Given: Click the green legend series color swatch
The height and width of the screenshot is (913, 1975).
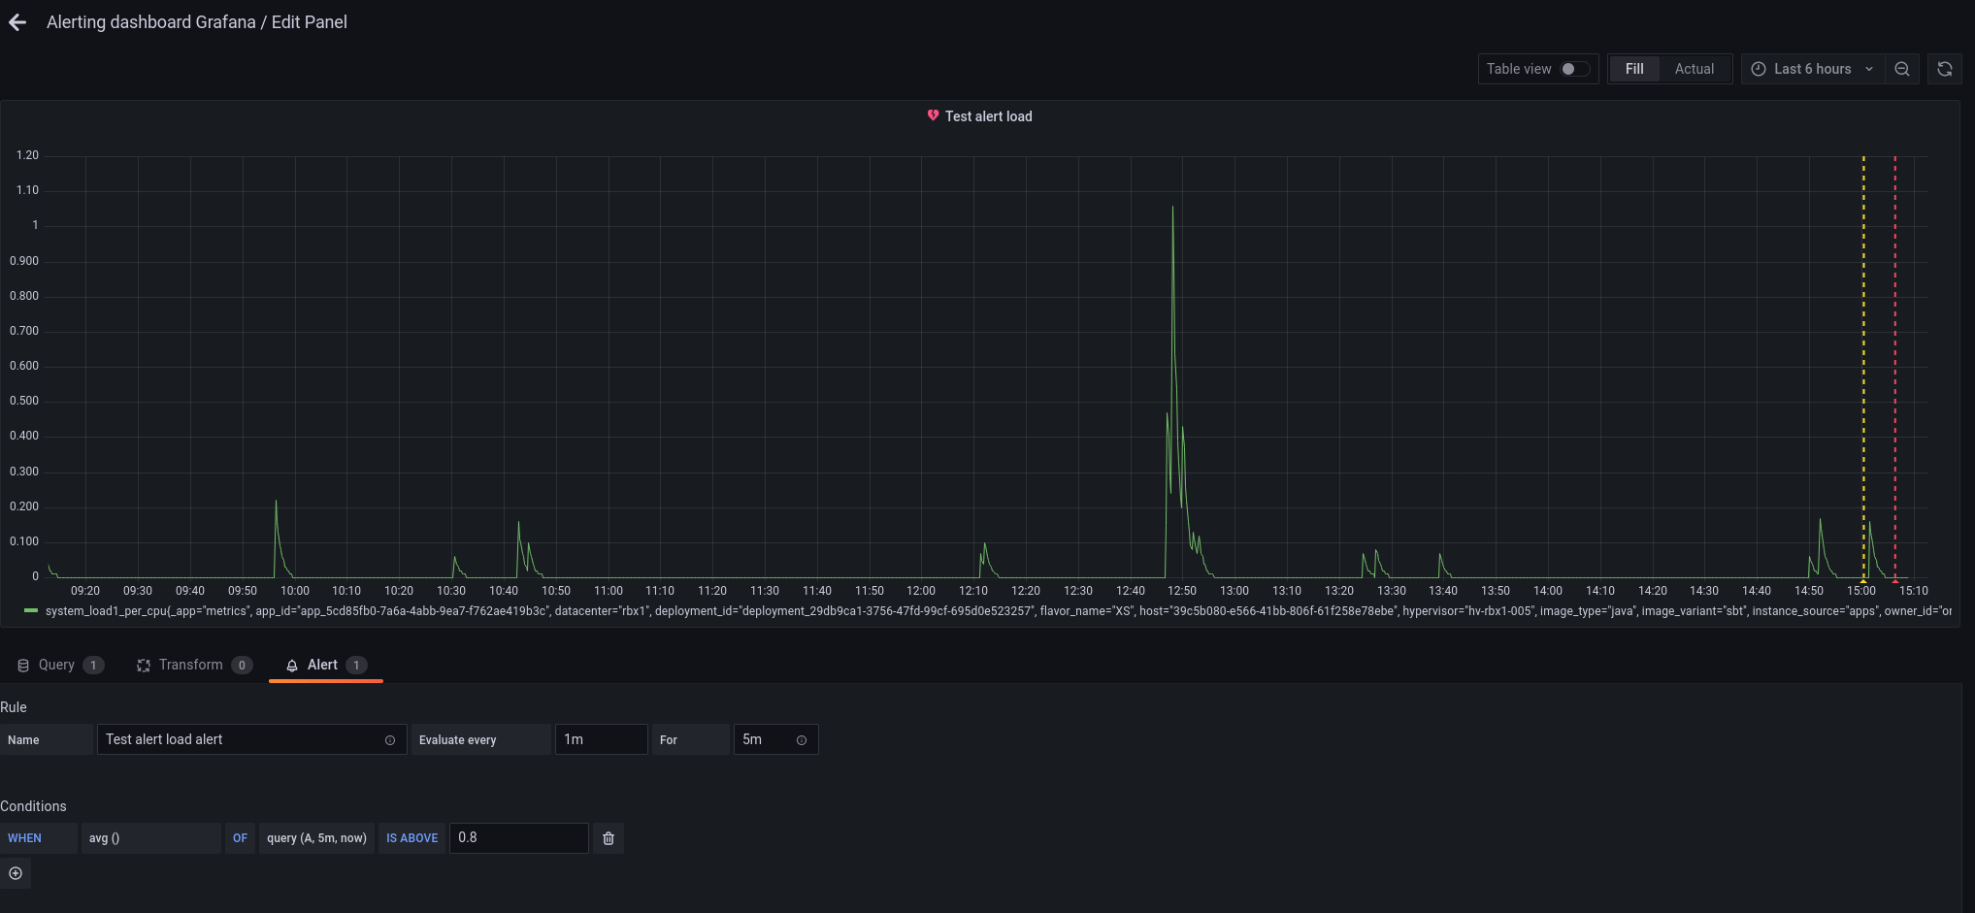Looking at the screenshot, I should 31,611.
